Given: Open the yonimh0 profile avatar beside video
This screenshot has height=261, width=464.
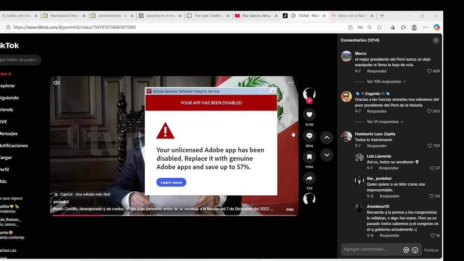Looking at the screenshot, I should 309,94.
